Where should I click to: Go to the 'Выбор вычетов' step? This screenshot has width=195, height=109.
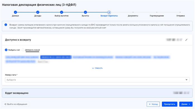(62, 12)
